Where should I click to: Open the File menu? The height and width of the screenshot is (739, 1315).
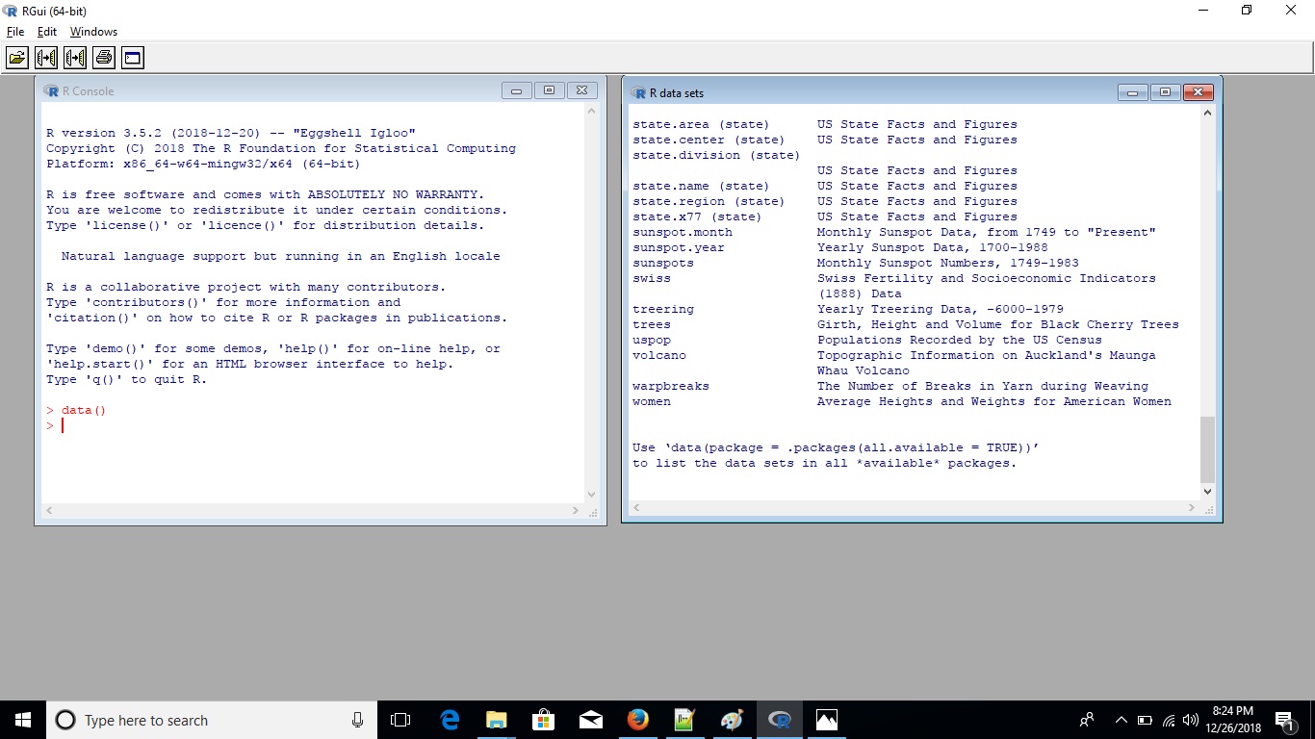15,32
